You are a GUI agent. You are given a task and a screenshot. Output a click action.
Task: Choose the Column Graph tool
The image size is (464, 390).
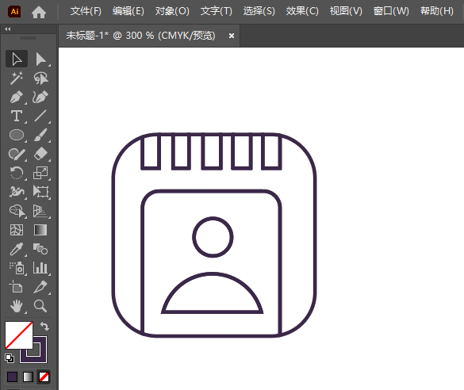40,268
